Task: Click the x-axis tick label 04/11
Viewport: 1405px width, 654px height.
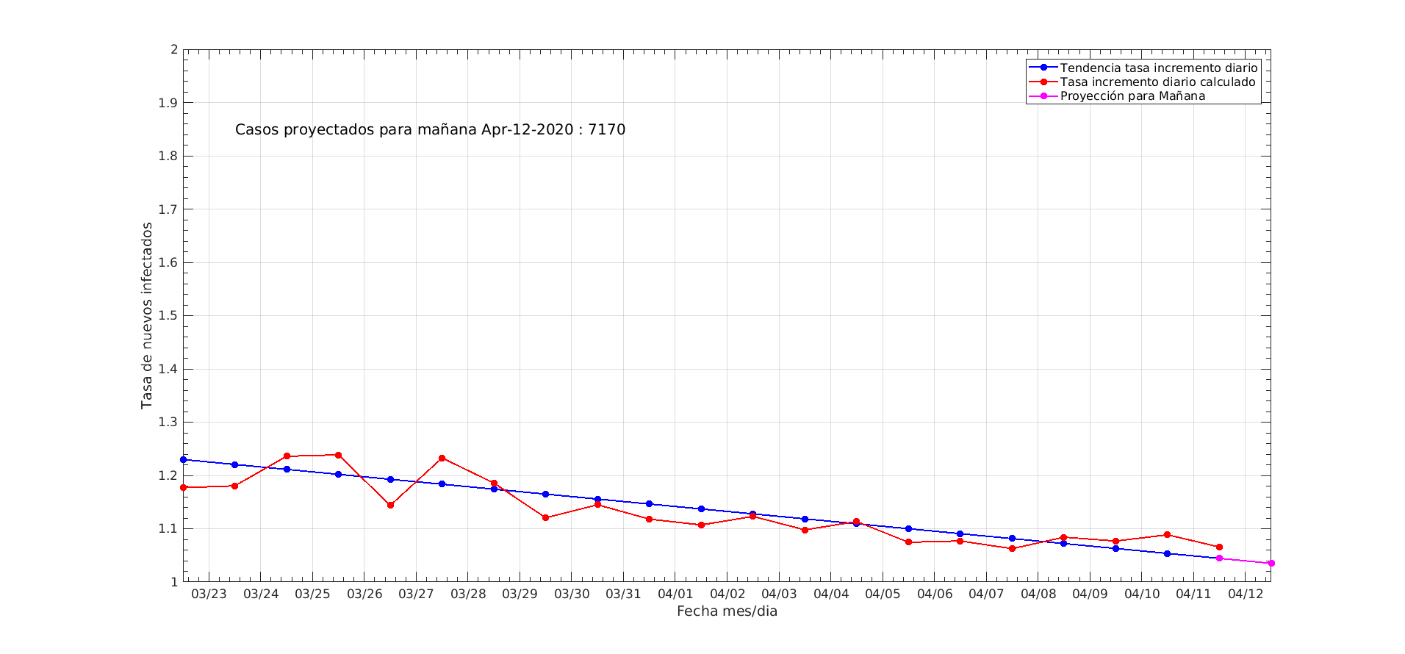Action: click(1193, 594)
